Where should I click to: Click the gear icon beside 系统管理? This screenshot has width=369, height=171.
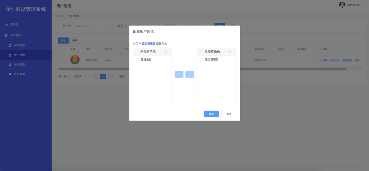click(6, 35)
